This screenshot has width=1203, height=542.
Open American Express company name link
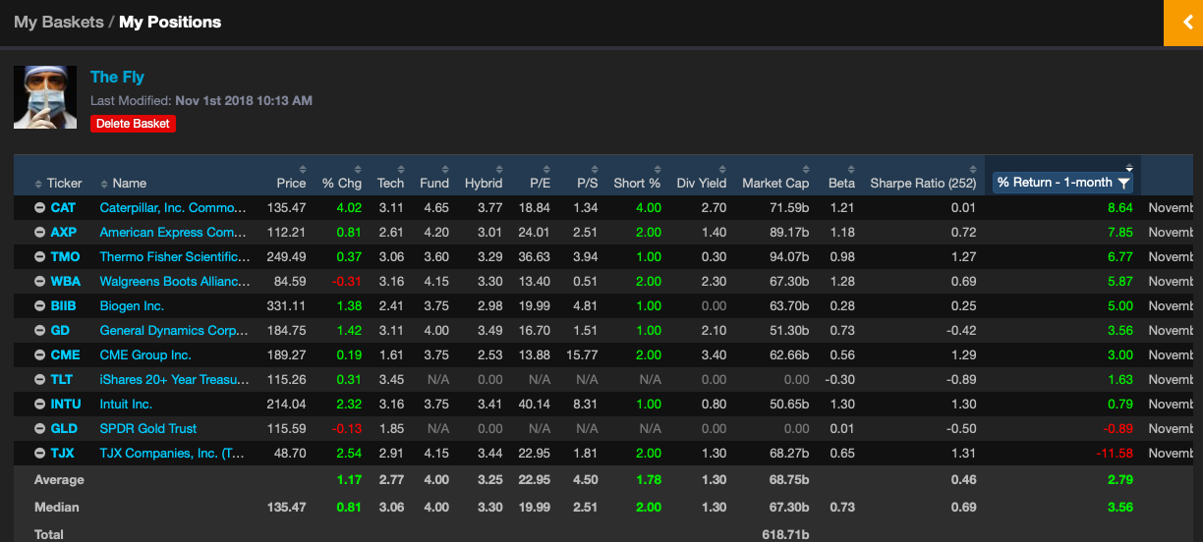(x=173, y=233)
